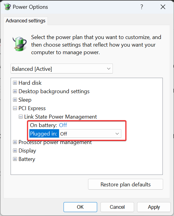
Task: Click Restore plan defaults button
Action: pos(126,184)
